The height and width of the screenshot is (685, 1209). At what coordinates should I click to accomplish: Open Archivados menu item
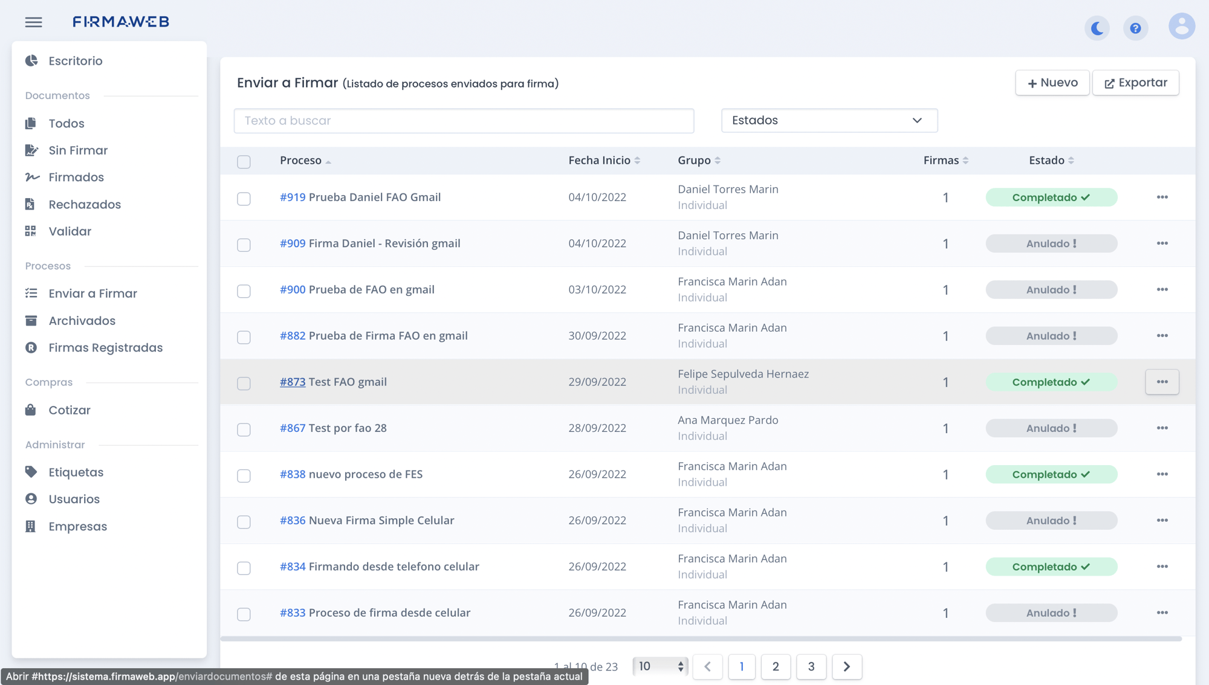[x=82, y=321]
